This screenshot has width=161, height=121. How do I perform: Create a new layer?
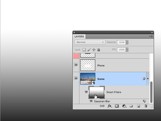(138, 106)
